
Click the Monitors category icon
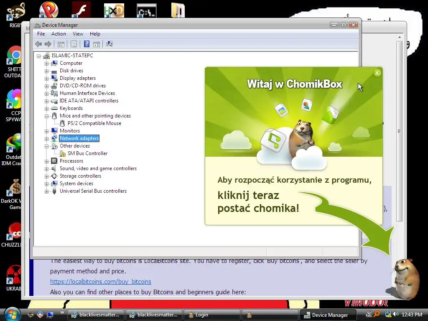point(54,131)
